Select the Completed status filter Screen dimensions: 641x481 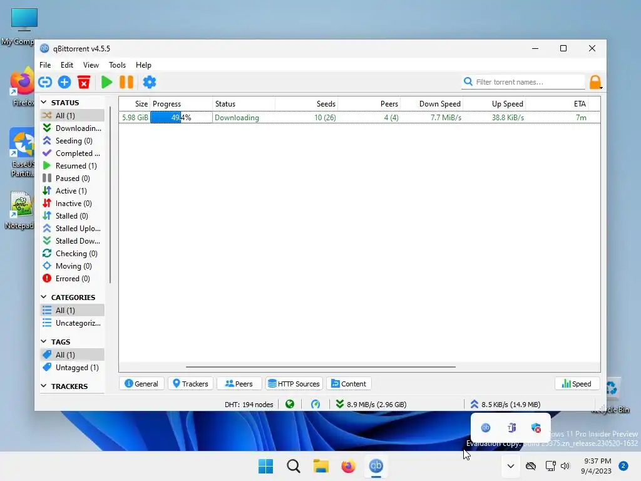(73, 153)
